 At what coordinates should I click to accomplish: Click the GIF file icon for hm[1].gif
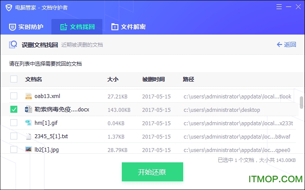[29, 123]
